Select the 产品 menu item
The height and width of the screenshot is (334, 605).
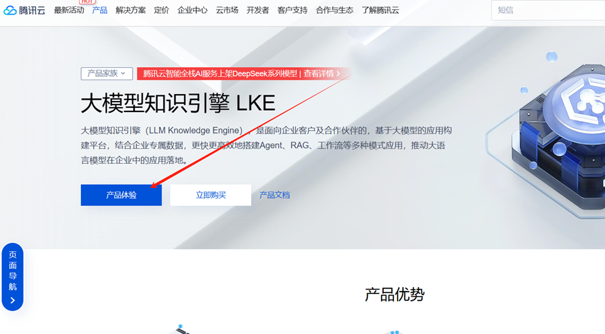[100, 10]
